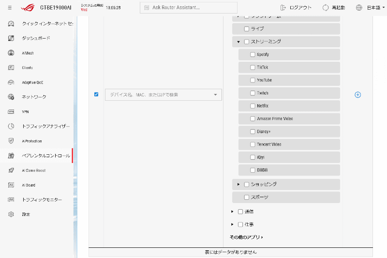
Task: Click the AI icon in Ask Router Assistant
Action: (x=147, y=8)
